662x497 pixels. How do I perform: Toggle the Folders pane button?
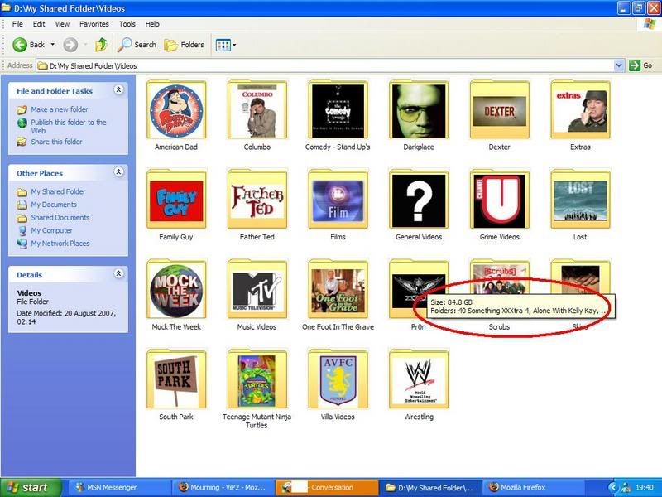pos(184,45)
